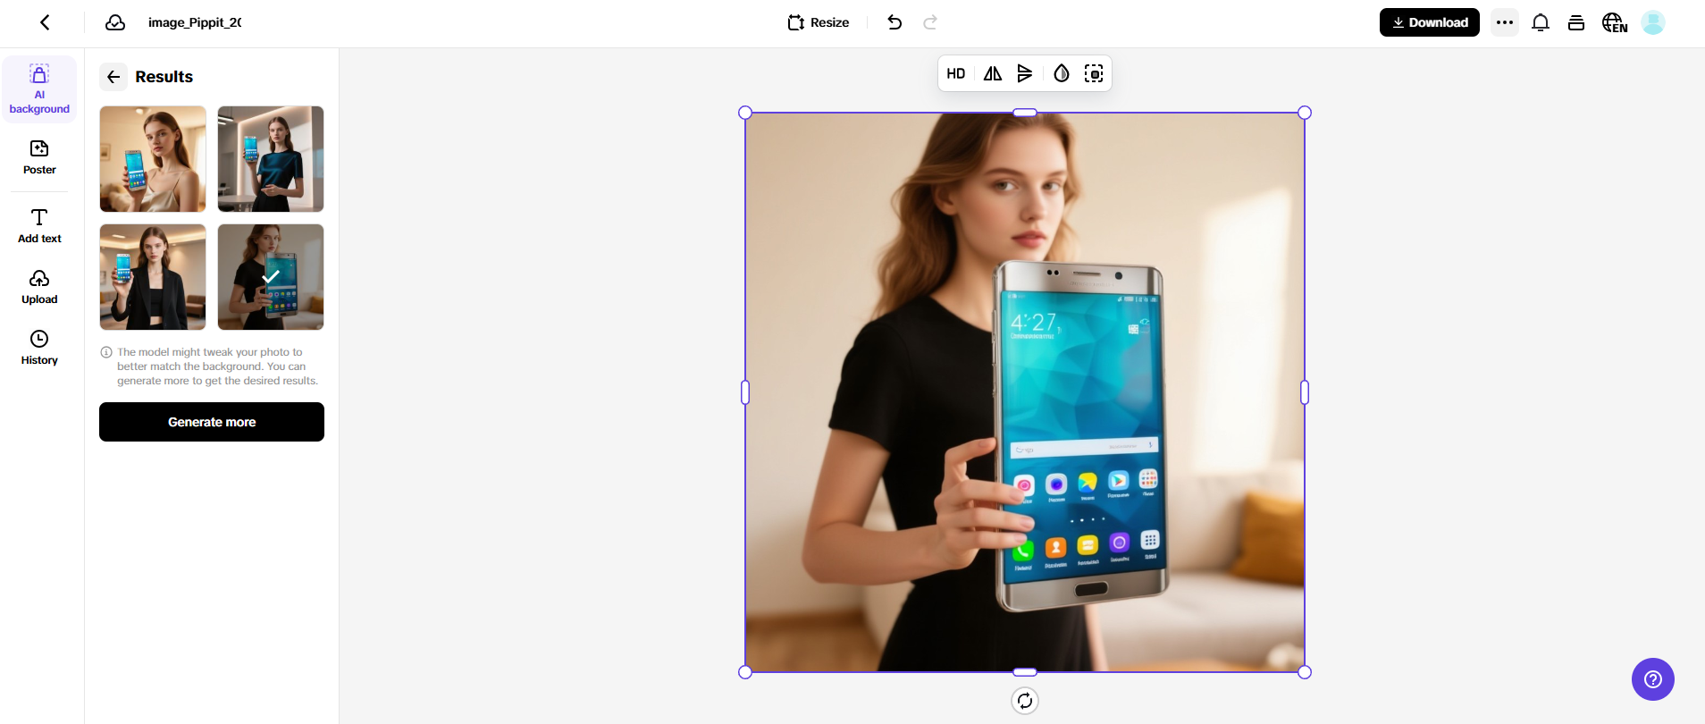Open the Upload panel
Viewport: 1705px width, 724px height.
(x=39, y=287)
